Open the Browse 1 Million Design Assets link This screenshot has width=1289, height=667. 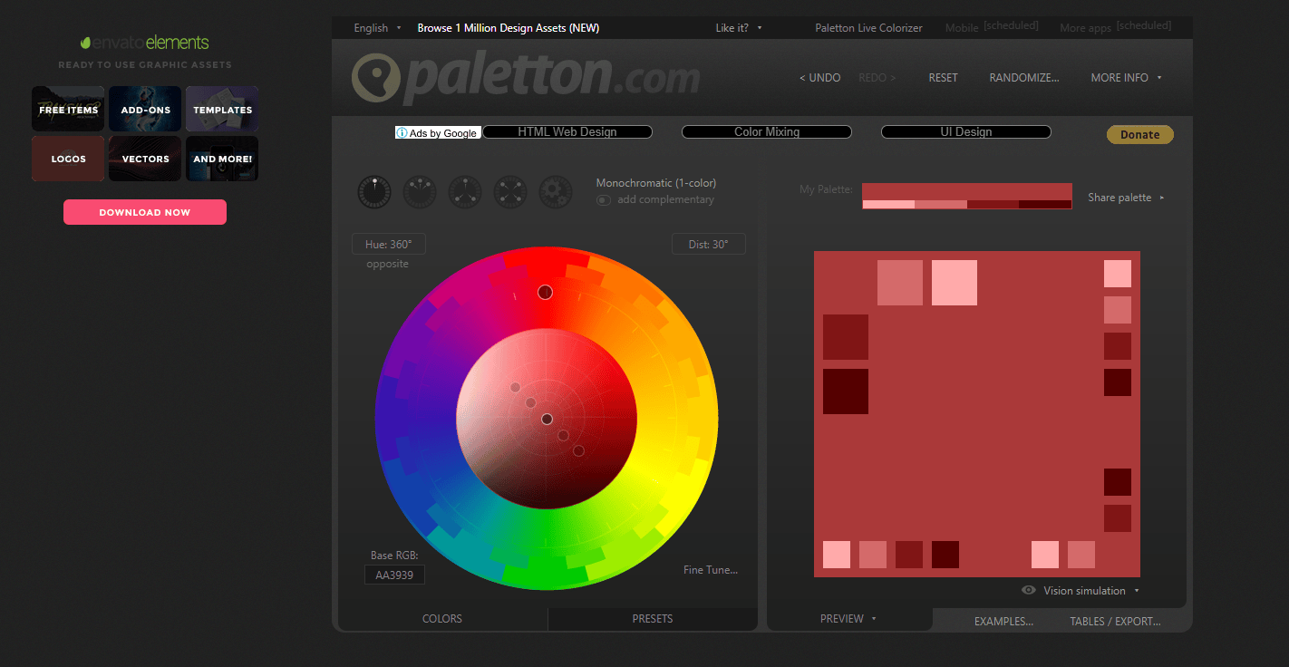[x=509, y=28]
